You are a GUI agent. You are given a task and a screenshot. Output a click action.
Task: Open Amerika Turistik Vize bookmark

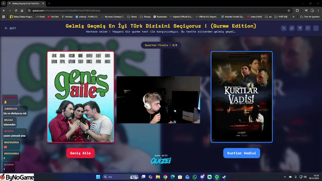click(233, 17)
